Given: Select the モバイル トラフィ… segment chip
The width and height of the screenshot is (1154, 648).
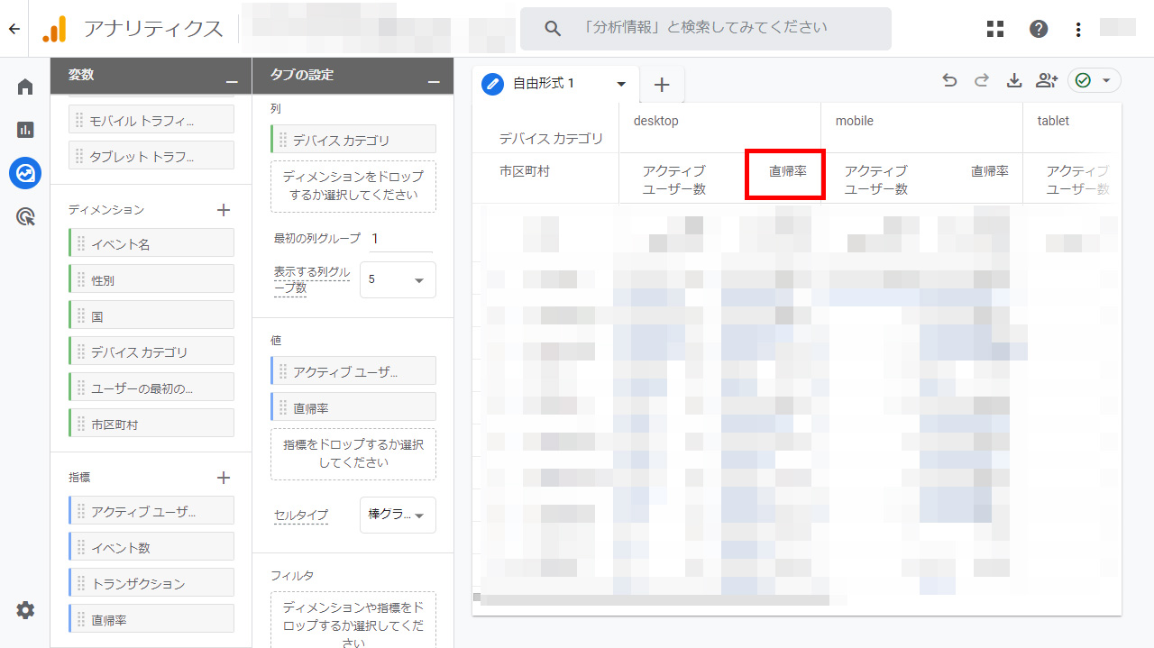Looking at the screenshot, I should (151, 120).
